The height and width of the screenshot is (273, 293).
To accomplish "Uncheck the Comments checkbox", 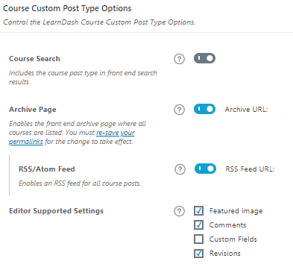I will (x=198, y=225).
